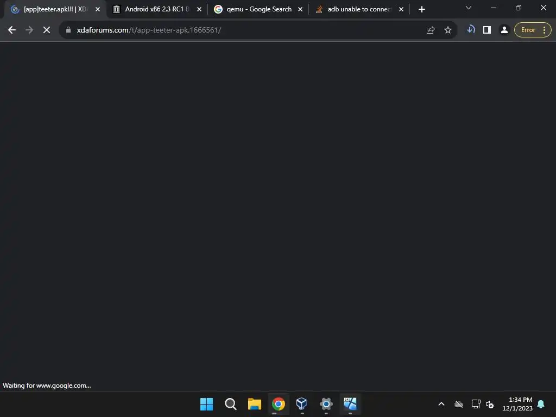The width and height of the screenshot is (556, 417).
Task: Close the [app]teeter.apk!!! tab
Action: coord(98,10)
